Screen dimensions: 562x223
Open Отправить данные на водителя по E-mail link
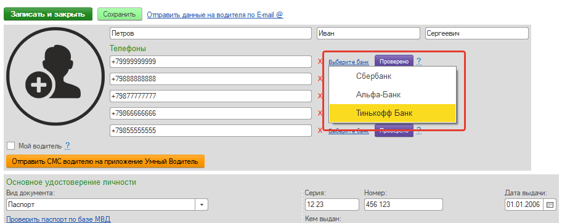pyautogui.click(x=215, y=15)
